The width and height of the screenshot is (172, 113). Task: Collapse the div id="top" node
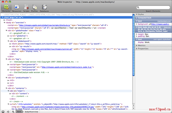[x=6, y=59]
